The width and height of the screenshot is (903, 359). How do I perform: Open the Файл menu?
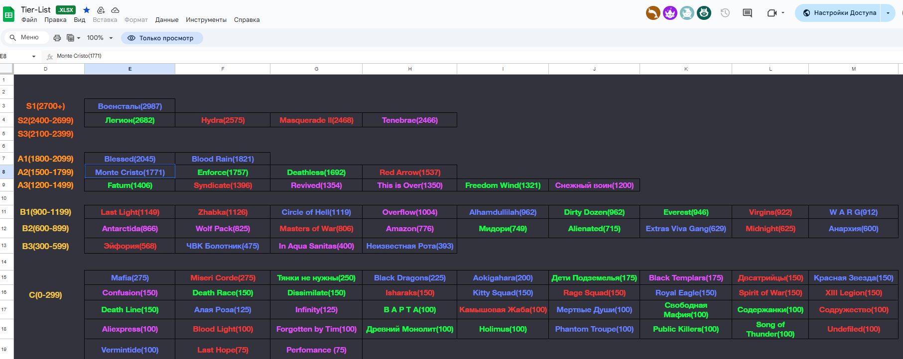click(29, 20)
